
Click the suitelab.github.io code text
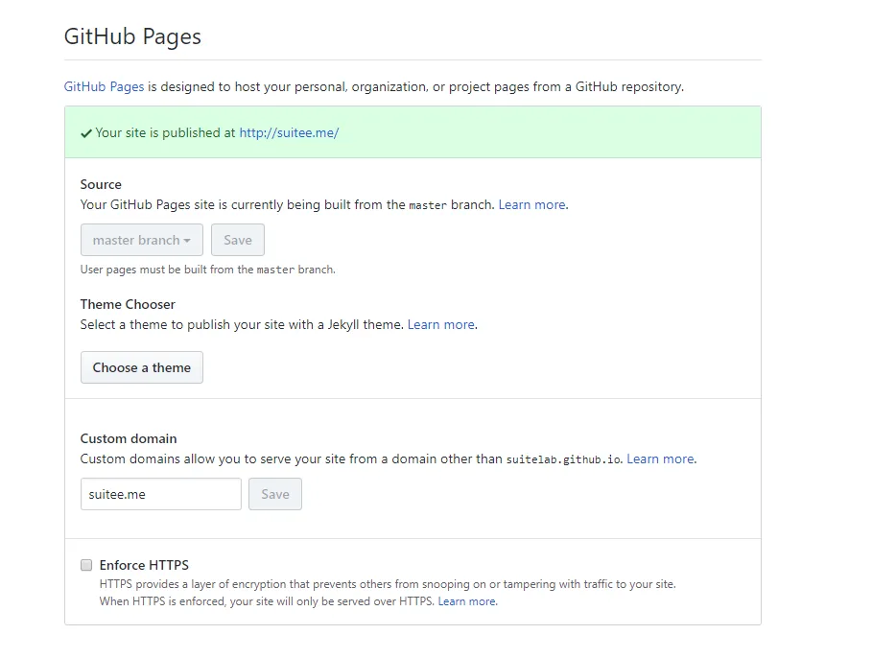coord(564,459)
